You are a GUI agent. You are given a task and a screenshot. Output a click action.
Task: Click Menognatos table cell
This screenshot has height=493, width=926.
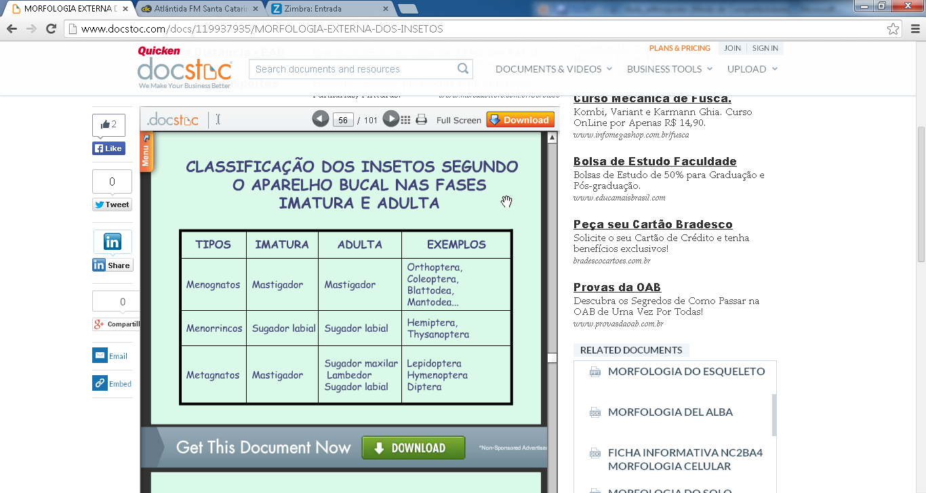[214, 284]
